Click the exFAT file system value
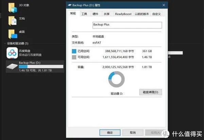The width and height of the screenshot is (204, 140). coord(97,43)
